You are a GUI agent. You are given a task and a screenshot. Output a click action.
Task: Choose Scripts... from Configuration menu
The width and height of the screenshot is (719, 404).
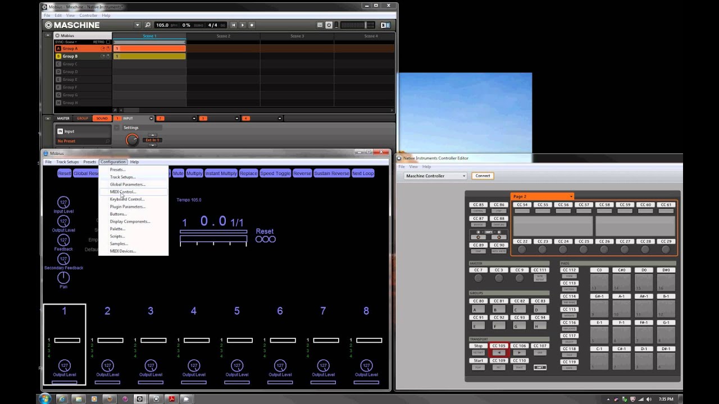coord(117,236)
